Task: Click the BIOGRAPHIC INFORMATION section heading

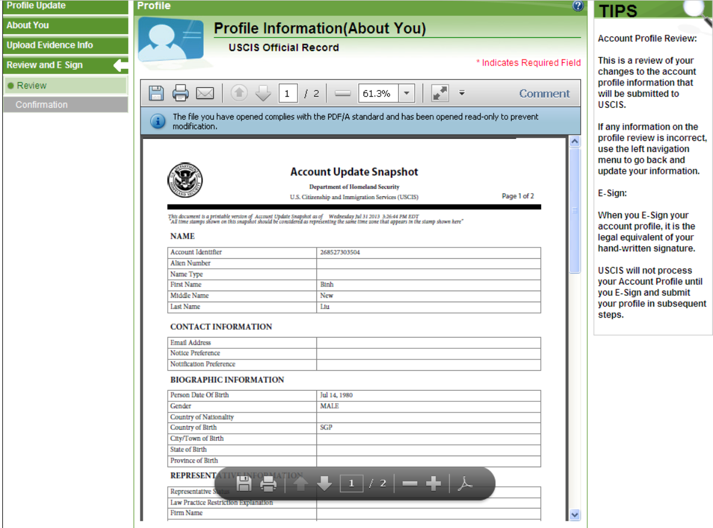Action: click(227, 379)
